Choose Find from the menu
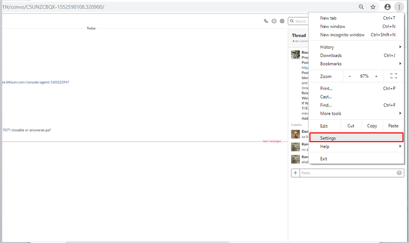Screen dimensions: 409x243 [357, 105]
